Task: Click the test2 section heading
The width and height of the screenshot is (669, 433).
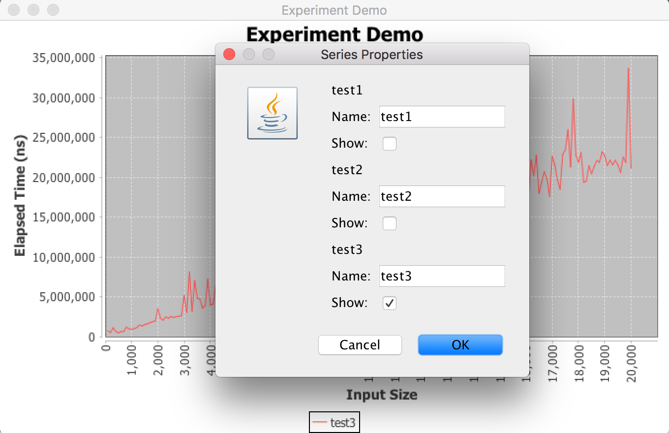Action: (347, 170)
